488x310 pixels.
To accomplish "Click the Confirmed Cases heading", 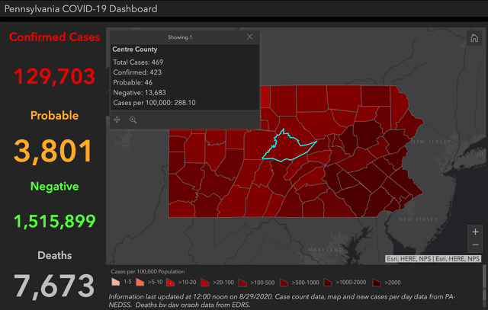I will 54,37.
